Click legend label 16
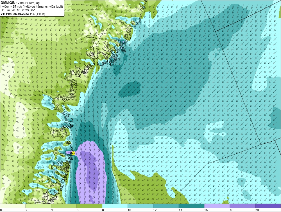 tap(206, 210)
